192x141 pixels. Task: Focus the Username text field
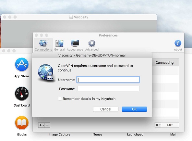click(108, 80)
